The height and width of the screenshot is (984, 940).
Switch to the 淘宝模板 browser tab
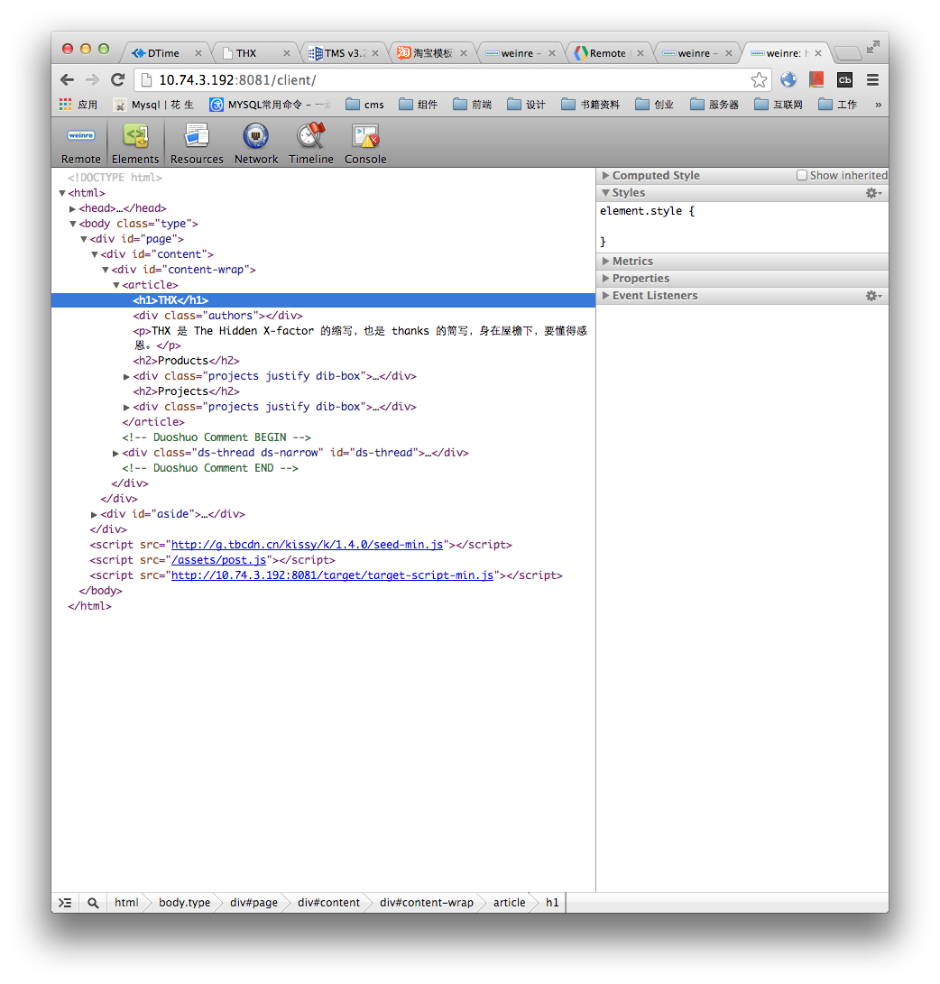click(x=432, y=53)
